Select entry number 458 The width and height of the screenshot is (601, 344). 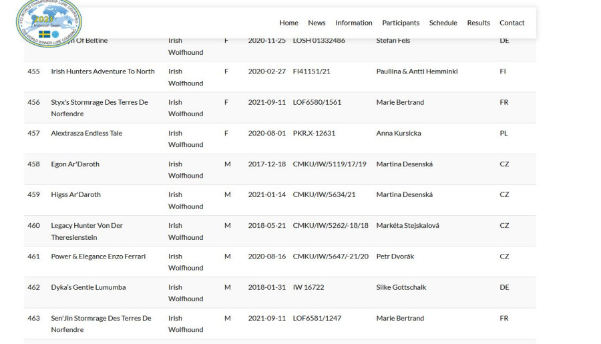[34, 164]
